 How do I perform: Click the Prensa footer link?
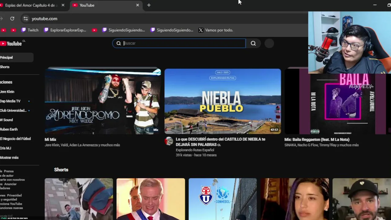(x=9, y=171)
